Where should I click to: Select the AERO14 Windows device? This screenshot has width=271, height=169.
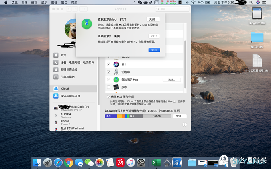[73, 115]
